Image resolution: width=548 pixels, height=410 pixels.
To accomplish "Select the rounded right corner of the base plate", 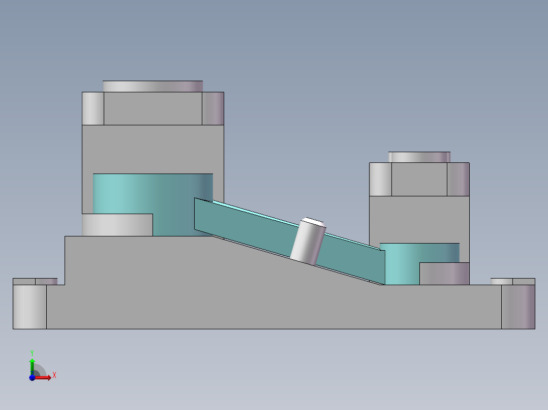I will pyautogui.click(x=519, y=306).
